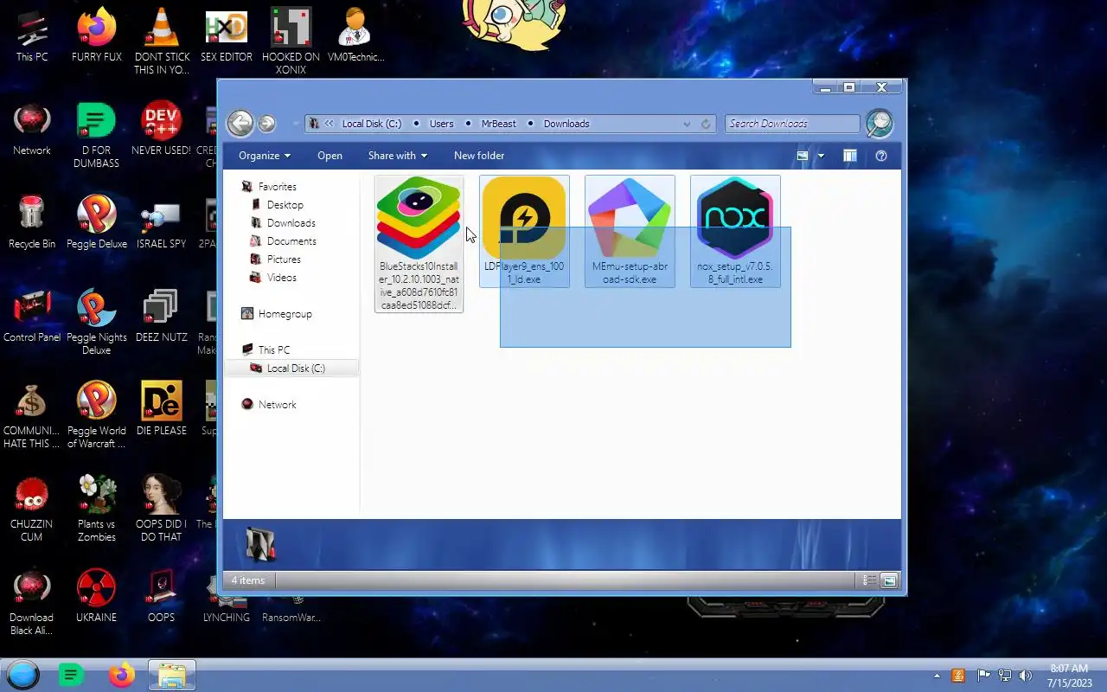Select the Control Panel desktop icon
The image size is (1107, 692).
pos(32,317)
